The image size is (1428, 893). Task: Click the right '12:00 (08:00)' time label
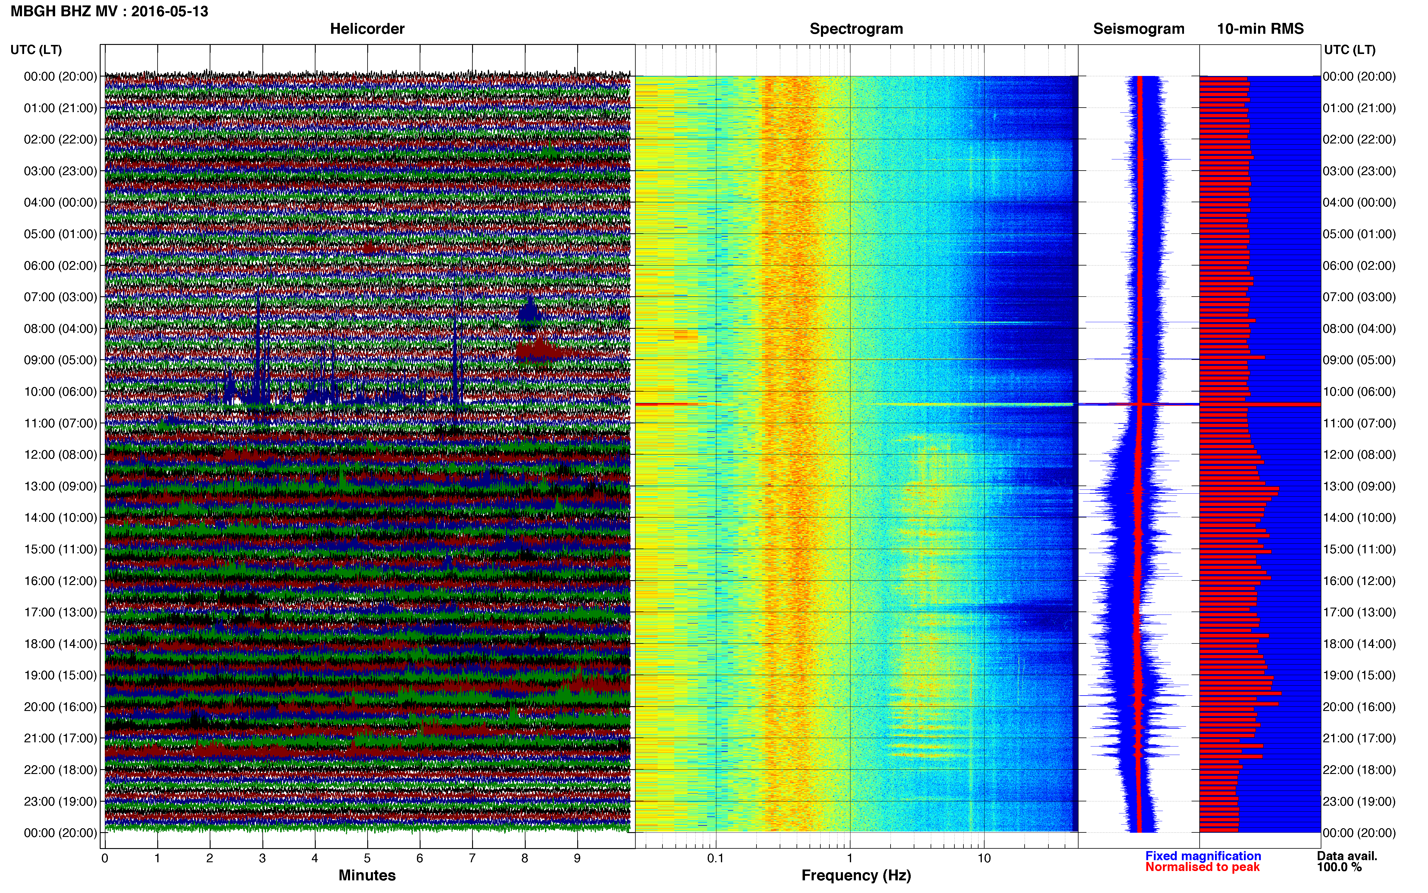pos(1359,455)
